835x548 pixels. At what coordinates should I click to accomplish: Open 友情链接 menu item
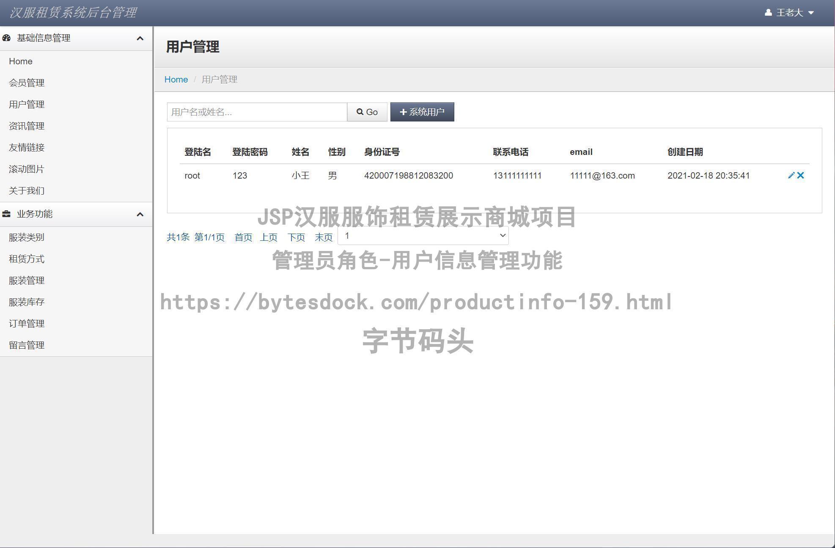pos(27,148)
